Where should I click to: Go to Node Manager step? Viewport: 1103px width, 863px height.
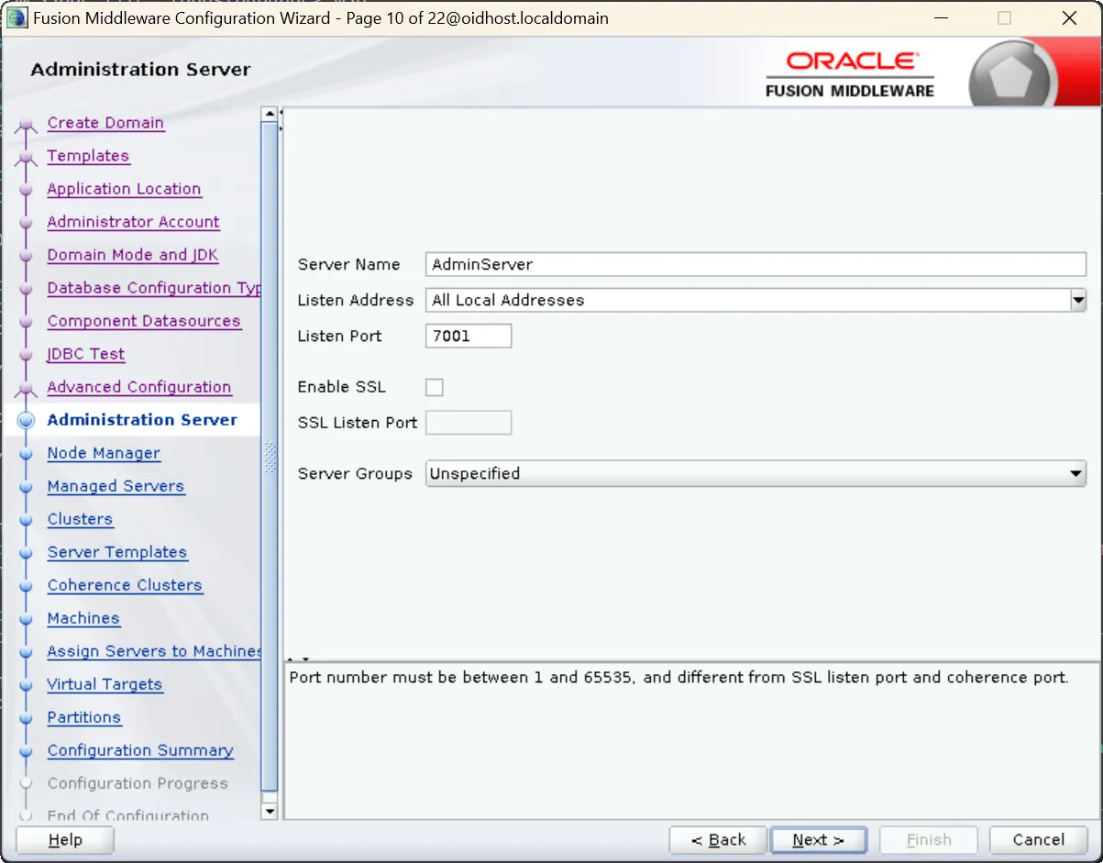coord(104,453)
